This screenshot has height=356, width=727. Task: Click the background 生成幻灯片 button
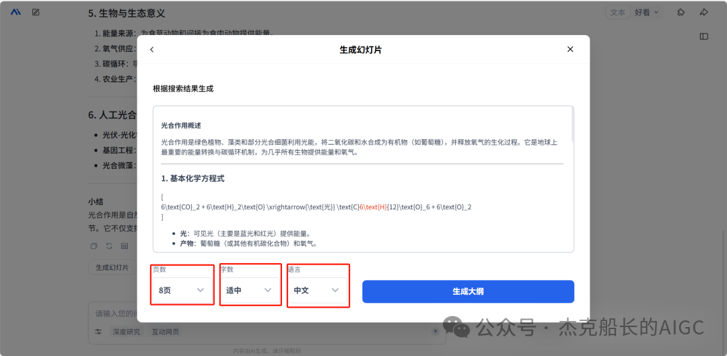coord(112,267)
